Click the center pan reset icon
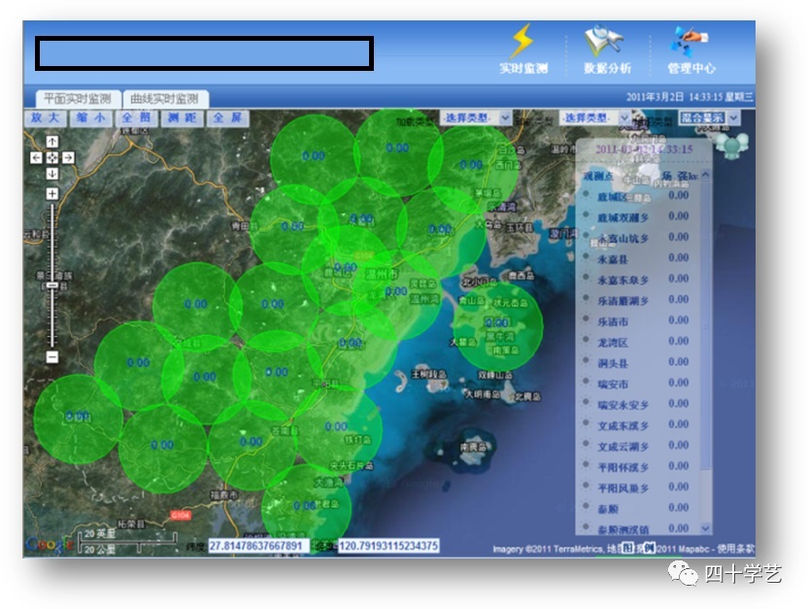The height and width of the screenshot is (609, 808). [52, 157]
